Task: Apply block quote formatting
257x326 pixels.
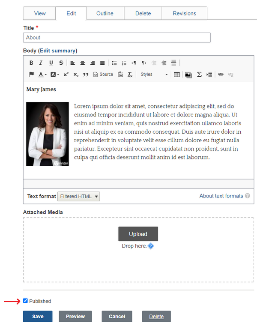Action: tap(86, 75)
